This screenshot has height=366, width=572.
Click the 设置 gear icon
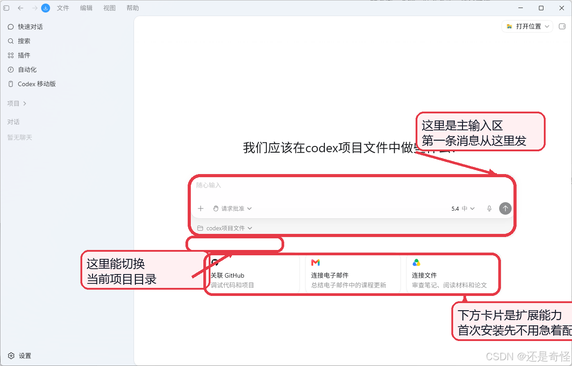coord(11,356)
